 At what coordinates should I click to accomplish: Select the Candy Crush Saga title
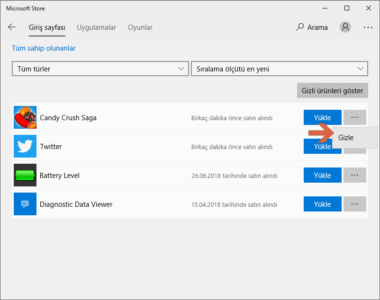point(68,117)
